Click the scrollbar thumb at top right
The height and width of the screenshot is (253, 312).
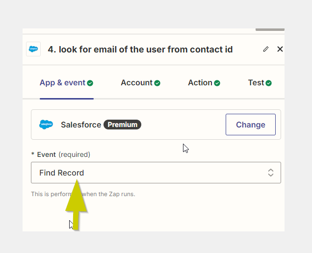click(270, 29)
